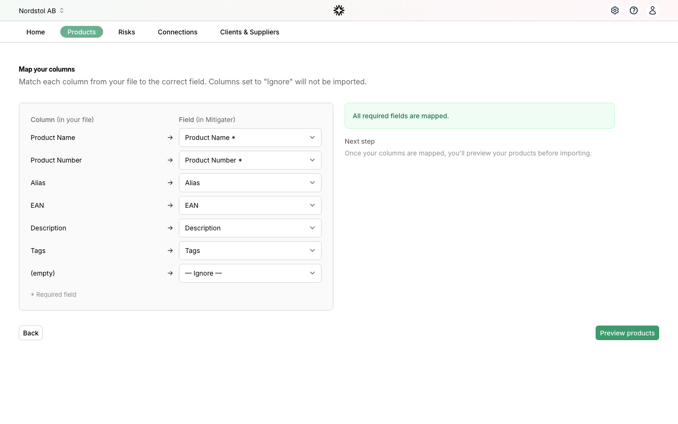Click the 'Column (in your file)' header
Screen dimensions: 678x424
[x=62, y=120]
